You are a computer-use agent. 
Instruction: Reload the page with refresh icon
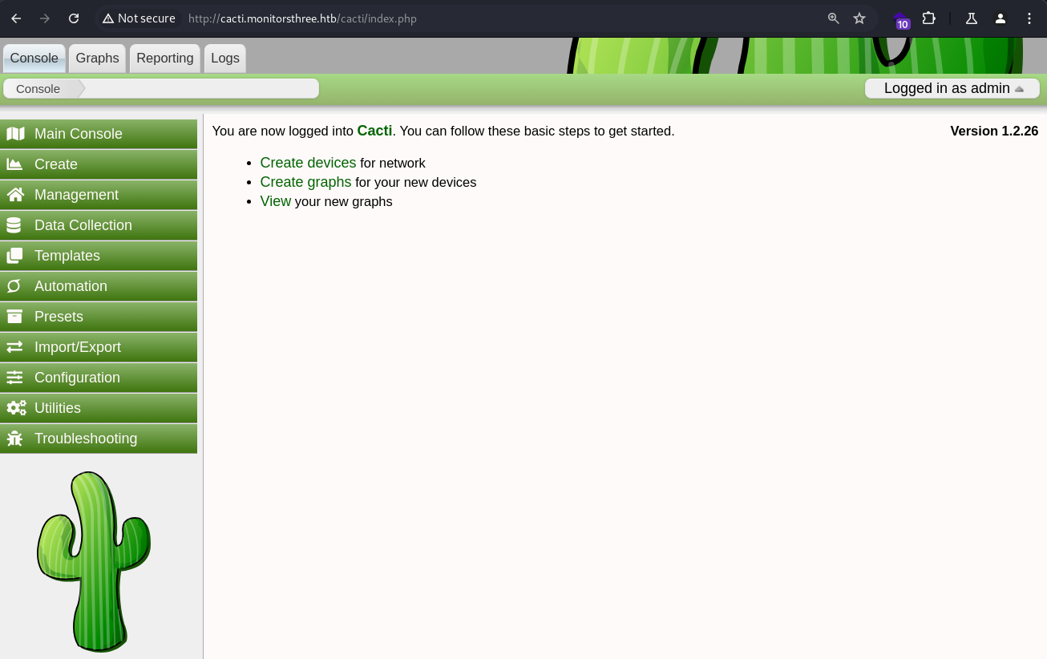tap(74, 18)
